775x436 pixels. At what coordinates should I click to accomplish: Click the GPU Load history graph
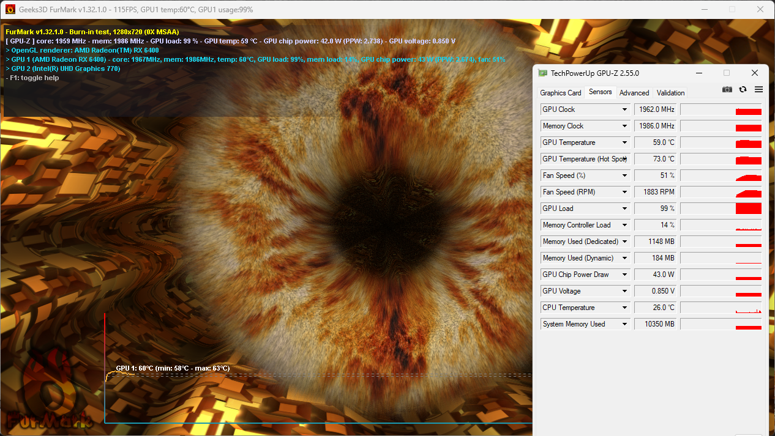(721, 209)
